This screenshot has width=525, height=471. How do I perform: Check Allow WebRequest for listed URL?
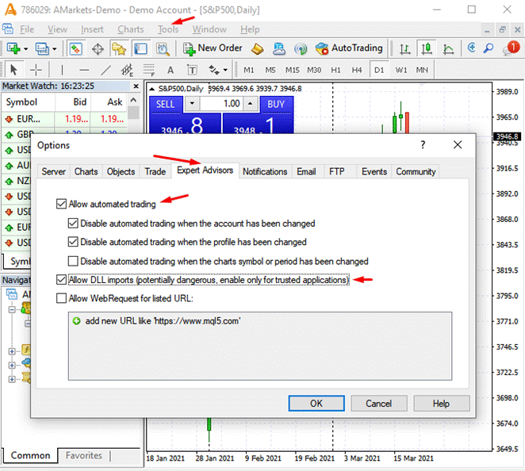coord(61,298)
